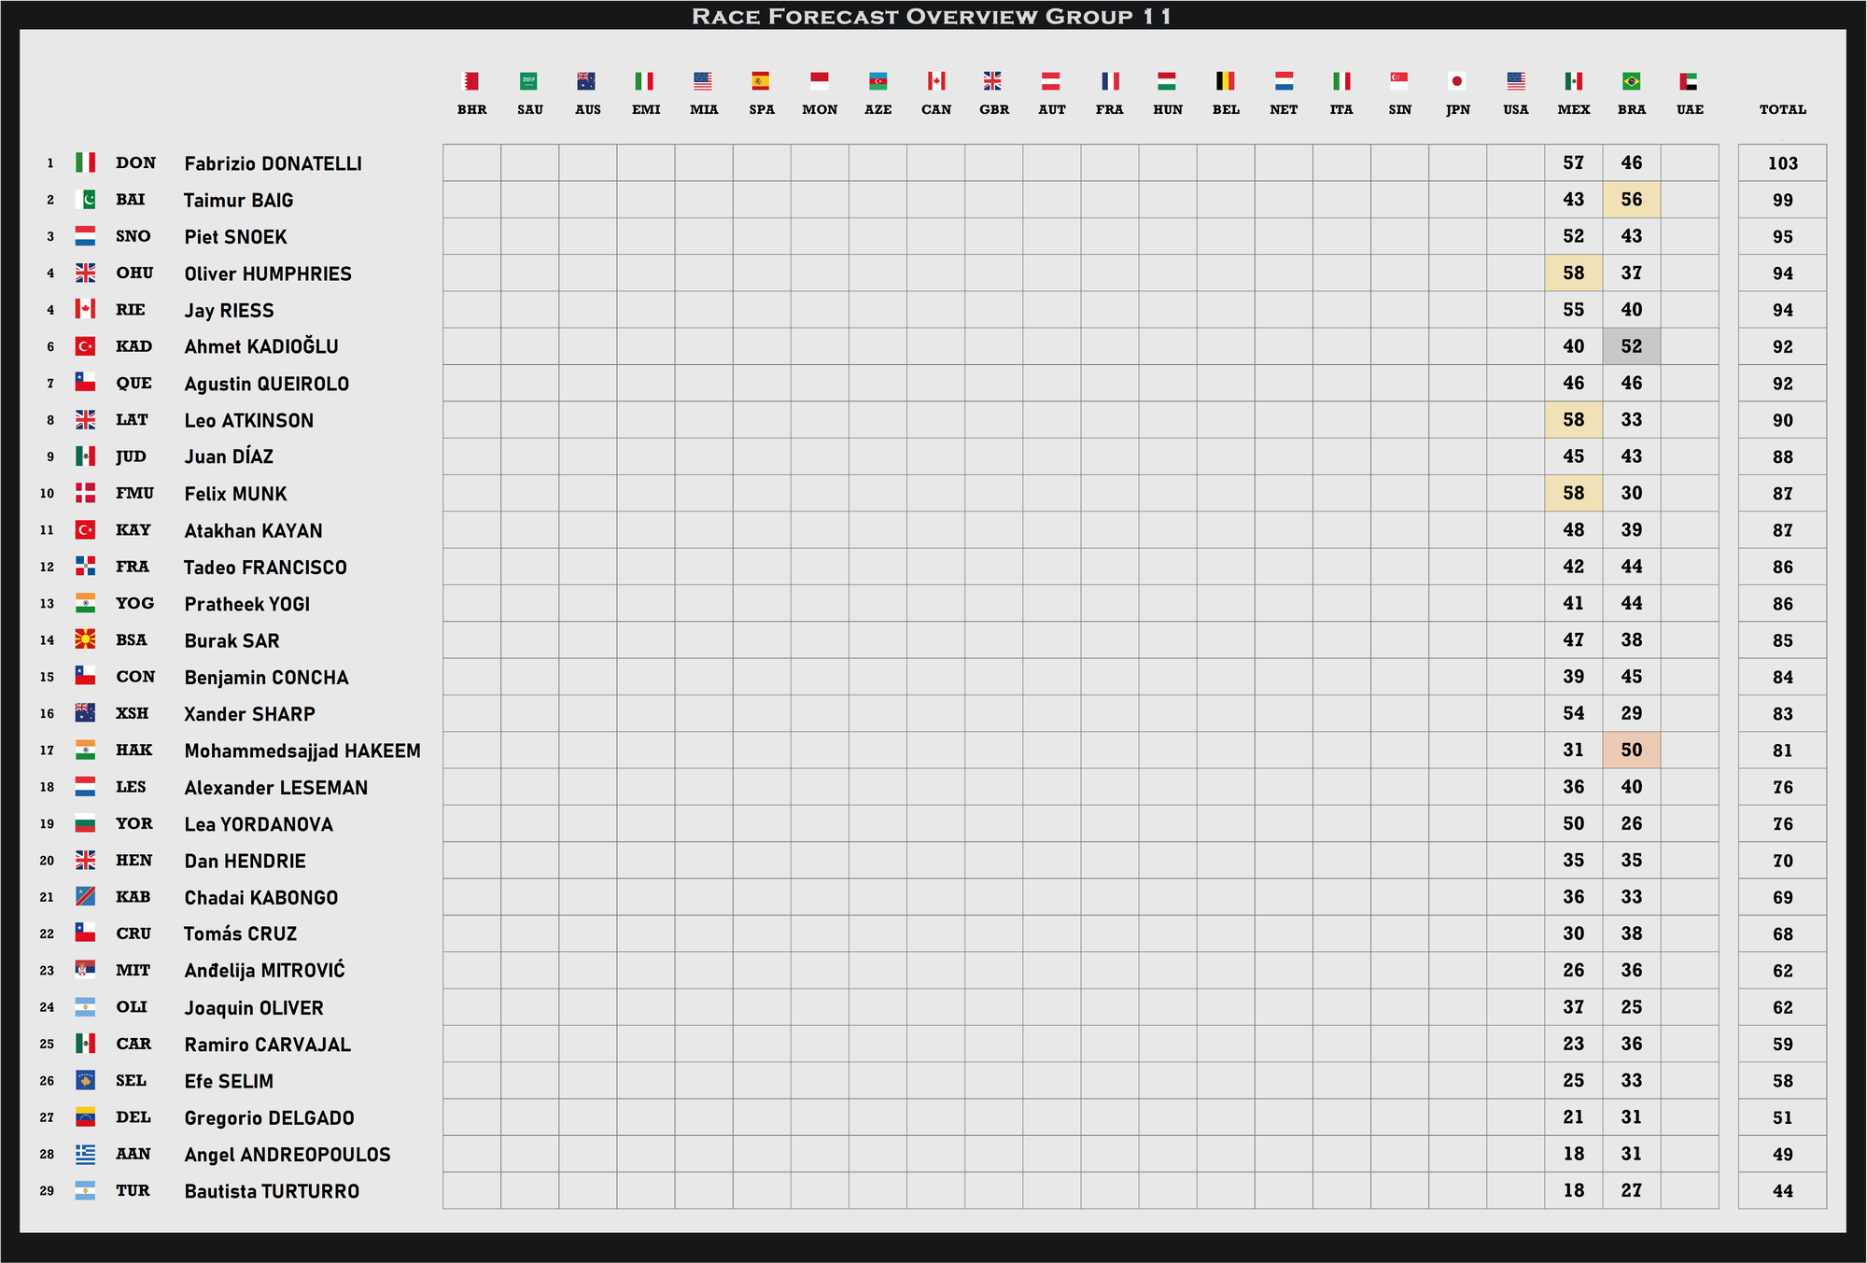Select the TOTAL column header

pos(1782,109)
